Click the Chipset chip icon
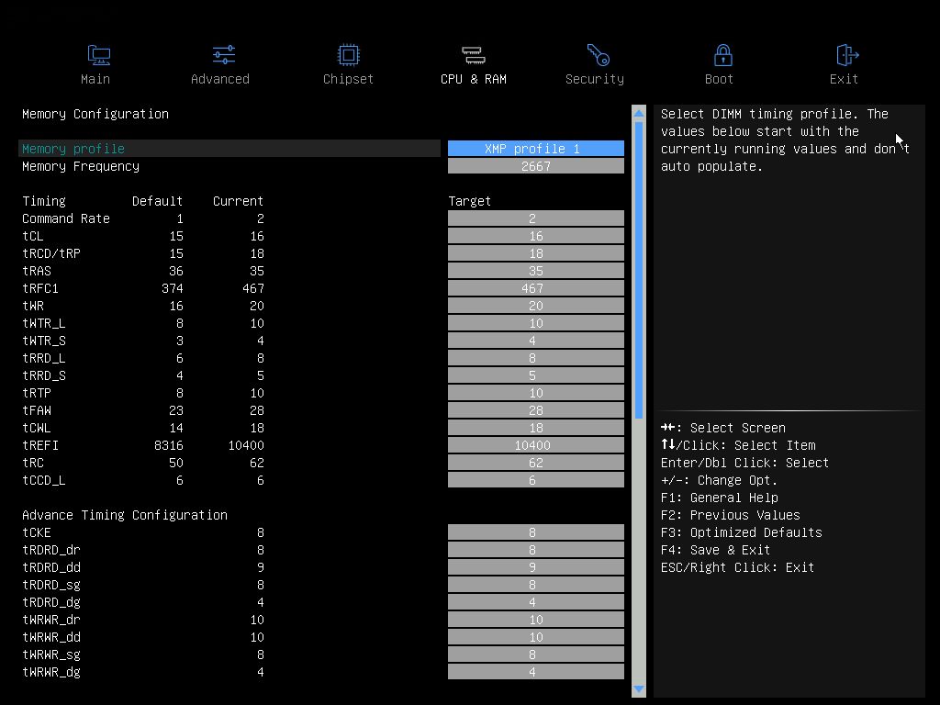This screenshot has width=940, height=705. click(348, 55)
